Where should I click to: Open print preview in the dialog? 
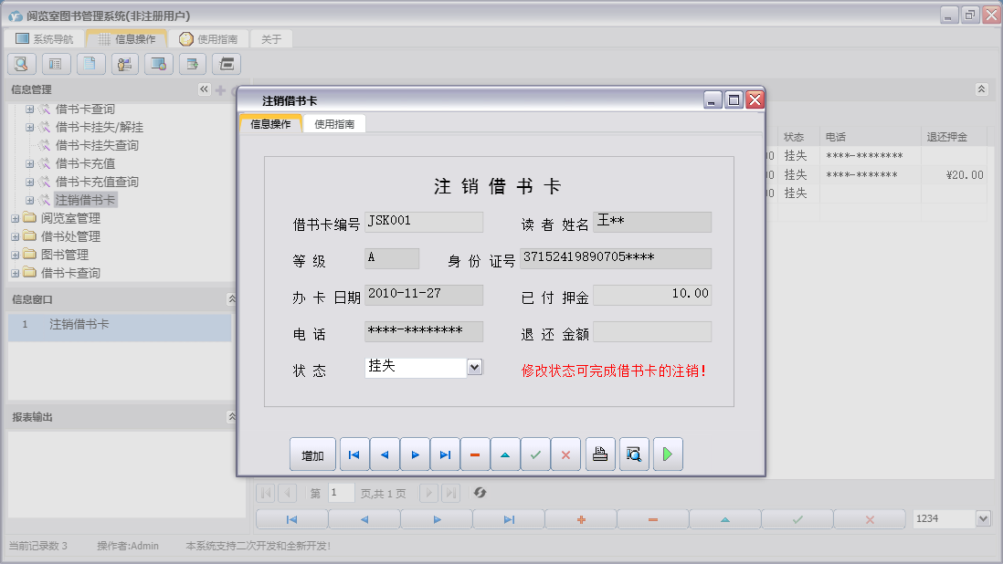(x=633, y=454)
